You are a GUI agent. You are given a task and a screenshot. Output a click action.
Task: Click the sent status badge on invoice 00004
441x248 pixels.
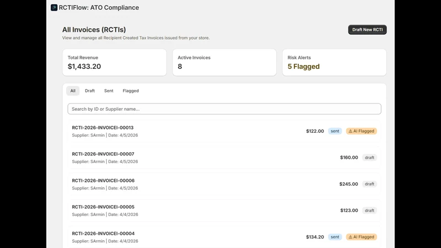click(x=335, y=237)
